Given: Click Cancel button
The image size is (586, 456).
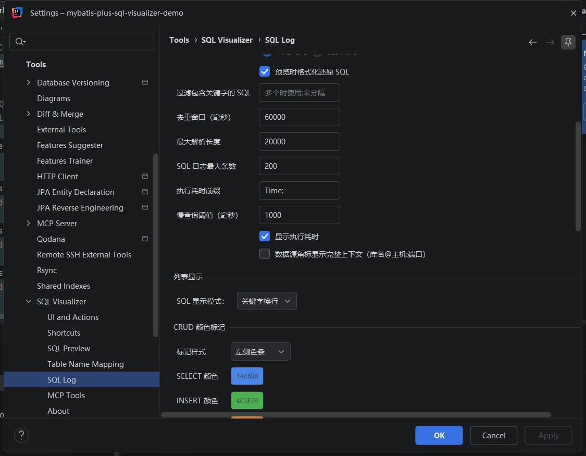Looking at the screenshot, I should (x=493, y=436).
